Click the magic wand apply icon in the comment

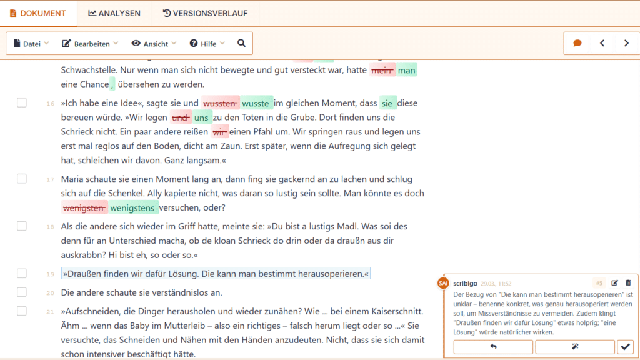[x=575, y=347]
